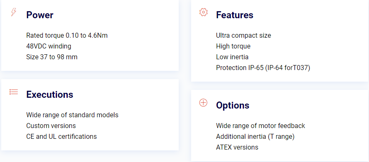369x162 pixels.
Task: Select the Executions heading
Action: coord(49,94)
